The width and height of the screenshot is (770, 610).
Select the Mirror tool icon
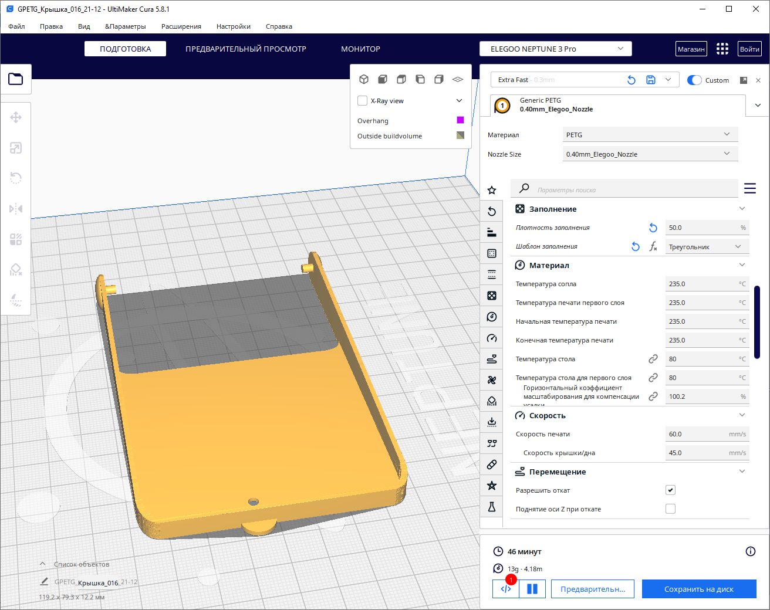tap(16, 209)
